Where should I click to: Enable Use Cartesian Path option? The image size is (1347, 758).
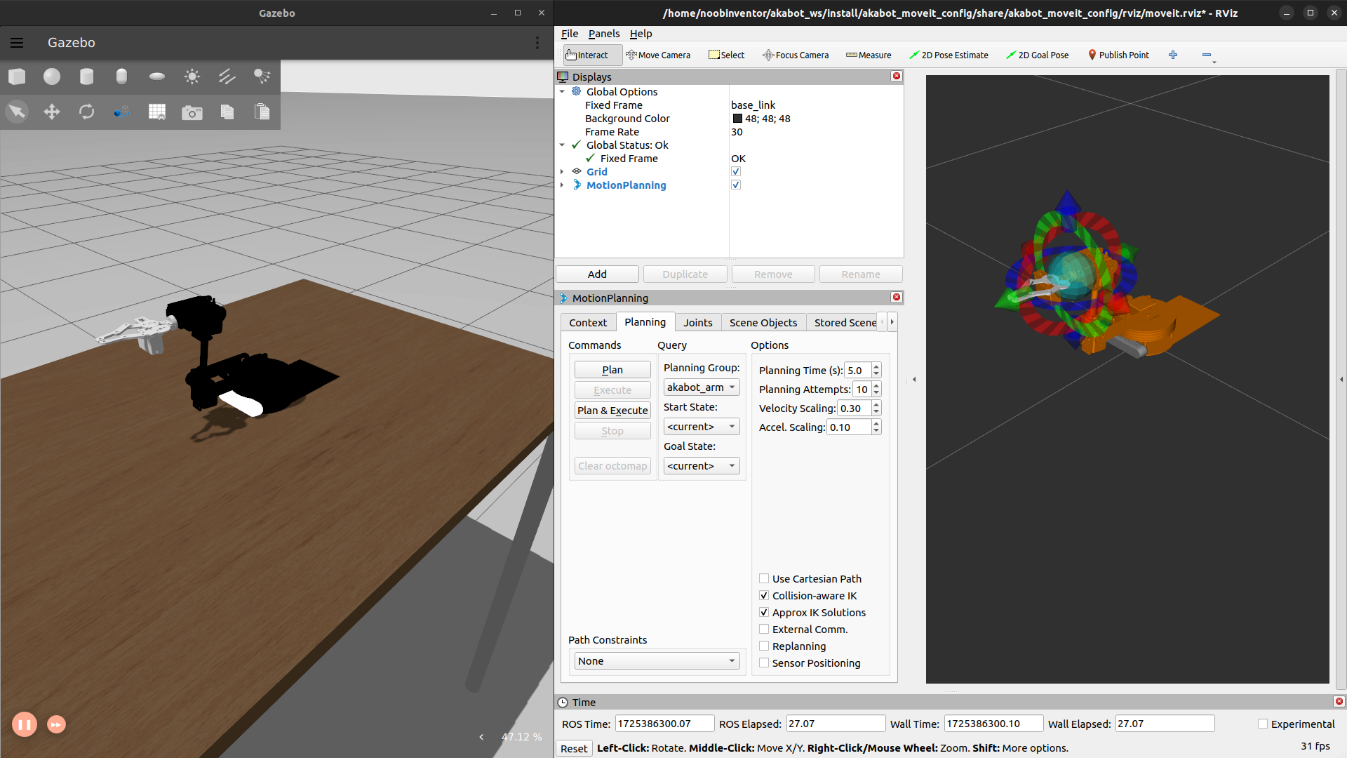764,579
